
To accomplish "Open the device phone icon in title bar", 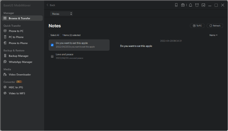I will pos(176,5).
